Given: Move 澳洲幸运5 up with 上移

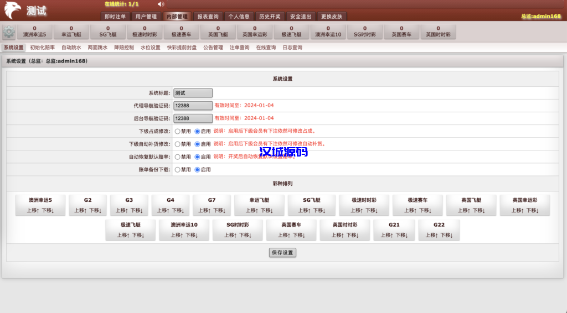Looking at the screenshot, I should [33, 210].
